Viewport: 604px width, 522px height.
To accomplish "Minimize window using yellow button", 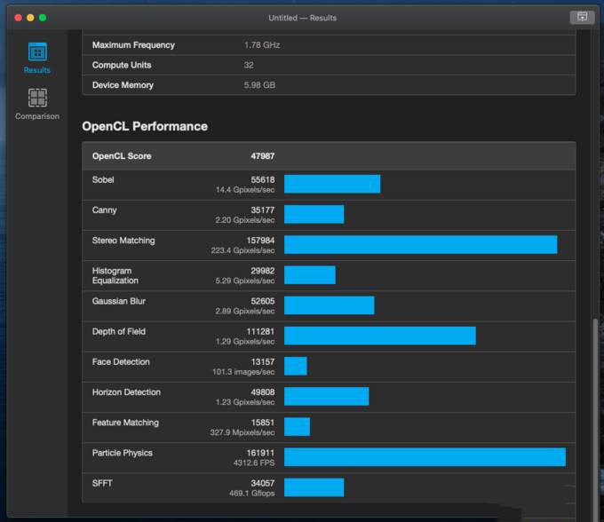I will point(30,18).
